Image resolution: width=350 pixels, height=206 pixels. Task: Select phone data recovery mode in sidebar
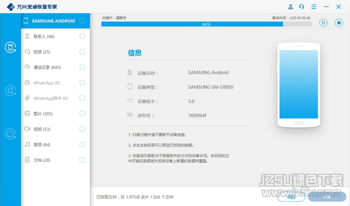pos(11,47)
